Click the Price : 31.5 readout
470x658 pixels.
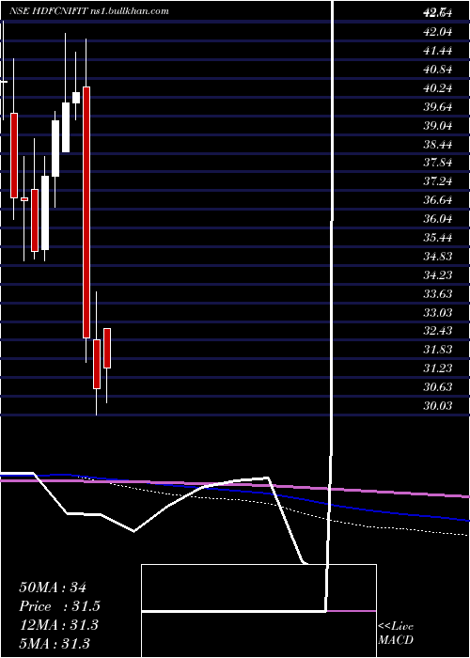click(x=59, y=606)
